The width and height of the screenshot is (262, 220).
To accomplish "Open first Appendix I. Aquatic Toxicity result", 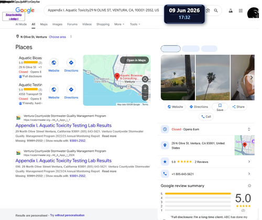I will 63,126.
